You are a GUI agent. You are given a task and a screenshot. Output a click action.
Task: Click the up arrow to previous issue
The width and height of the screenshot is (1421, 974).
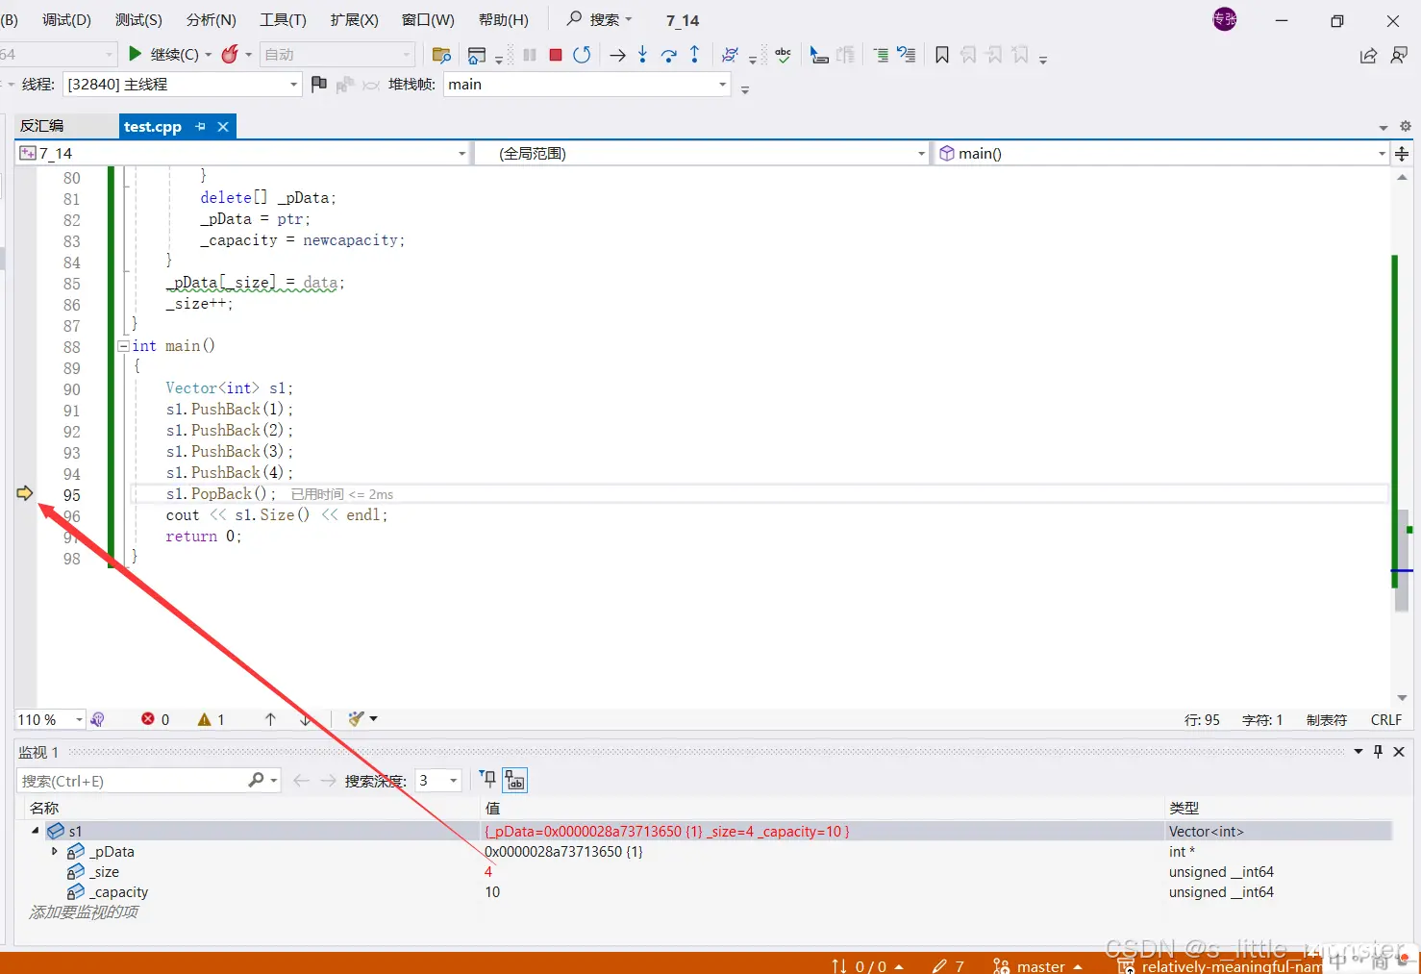[x=270, y=719]
